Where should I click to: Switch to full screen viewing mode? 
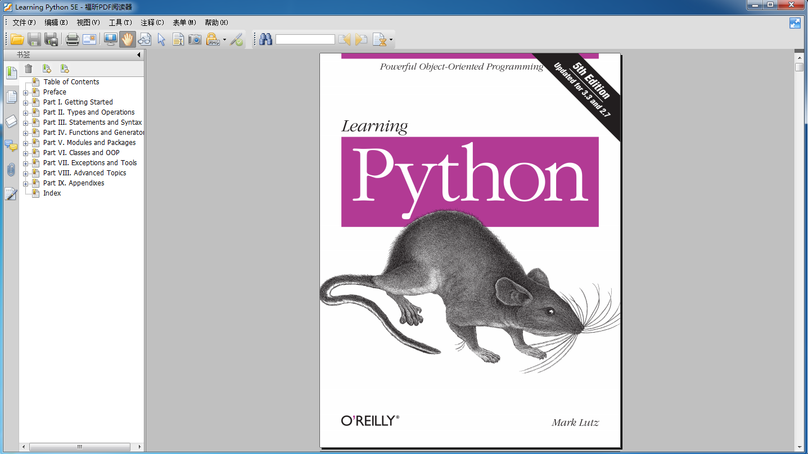pyautogui.click(x=110, y=39)
